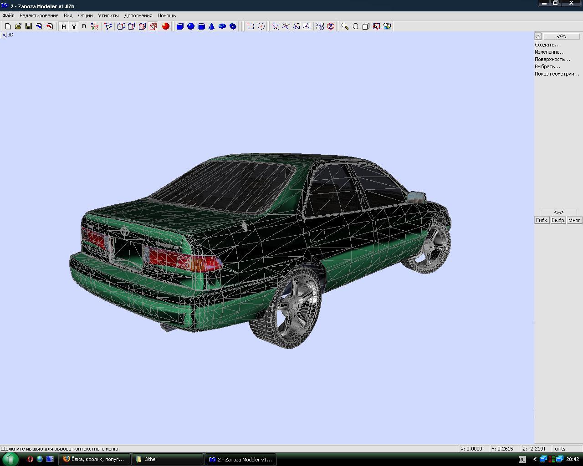Pick the rectangular selection tool
Screen dimensions: 583x466
(251, 26)
